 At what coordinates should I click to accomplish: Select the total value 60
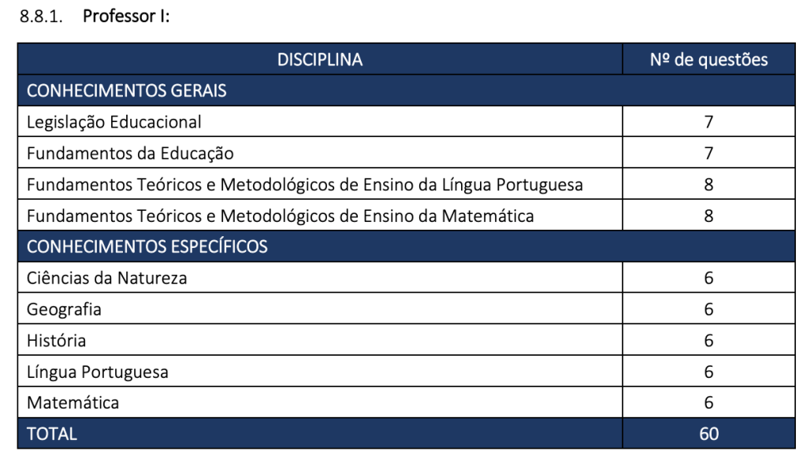click(x=708, y=434)
